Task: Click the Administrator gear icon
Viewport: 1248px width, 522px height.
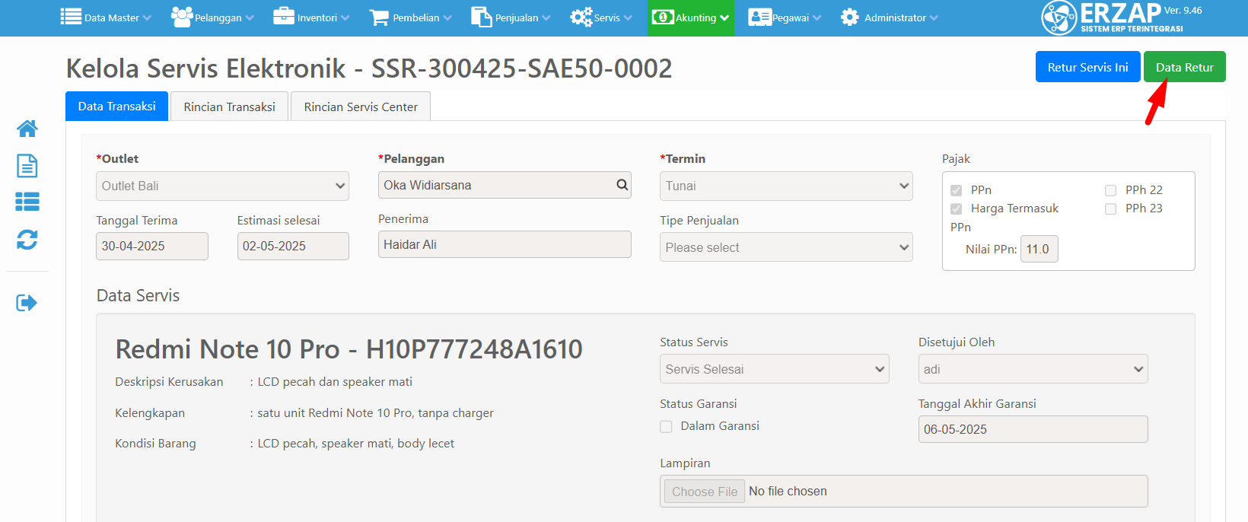Action: 849,18
